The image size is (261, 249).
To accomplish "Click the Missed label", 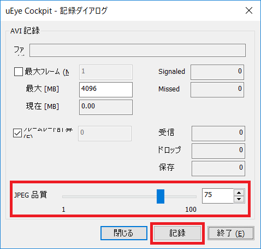I will click(x=169, y=89).
